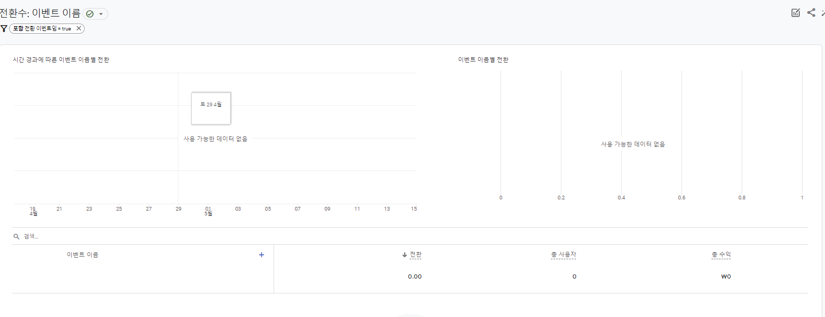
Task: Click the 19 4월 axis date label
Action: click(x=33, y=211)
